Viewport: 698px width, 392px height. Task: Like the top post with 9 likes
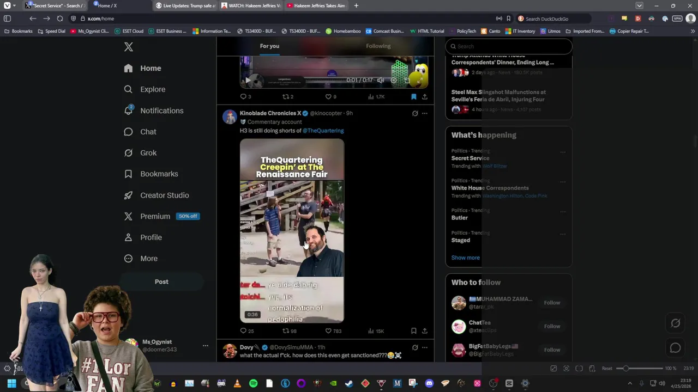pos(331,97)
